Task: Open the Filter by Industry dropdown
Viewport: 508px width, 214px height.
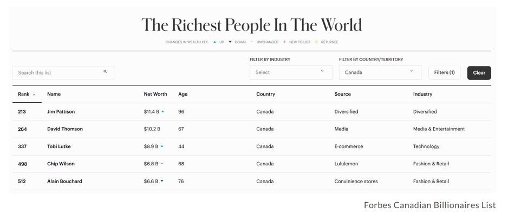Action: (291, 72)
